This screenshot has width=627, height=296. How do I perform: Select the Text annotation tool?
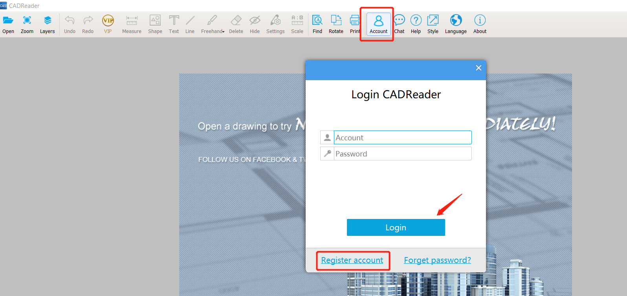pos(174,24)
